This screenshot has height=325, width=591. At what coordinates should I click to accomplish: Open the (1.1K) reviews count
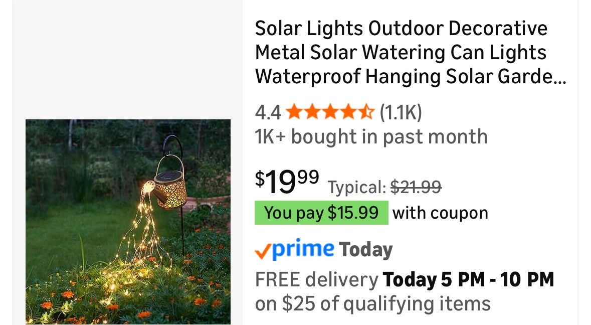point(401,112)
